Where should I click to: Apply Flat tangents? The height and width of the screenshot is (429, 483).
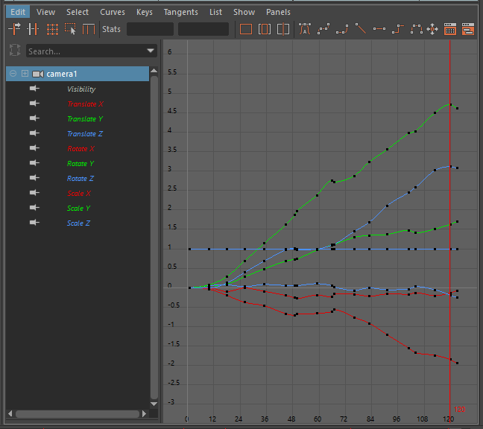pyautogui.click(x=379, y=29)
